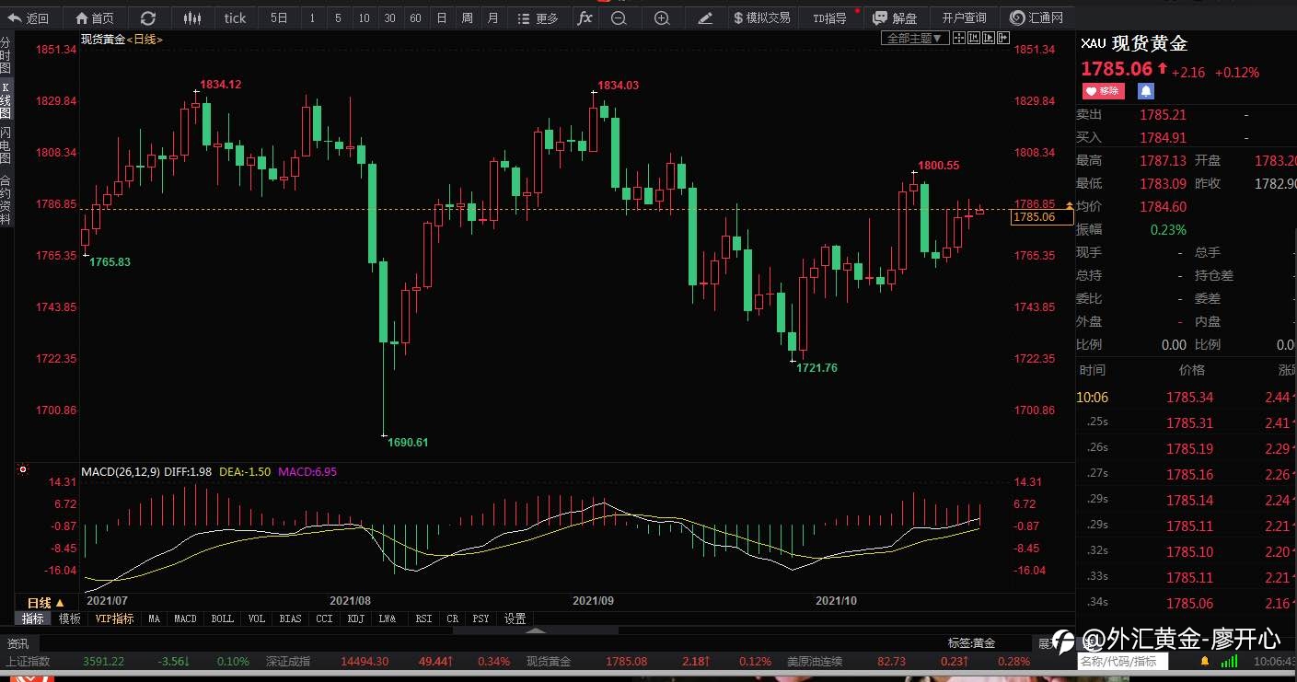This screenshot has width=1297, height=682.
Task: Open the 闪电图 lightning chart tab
Action: (6, 145)
